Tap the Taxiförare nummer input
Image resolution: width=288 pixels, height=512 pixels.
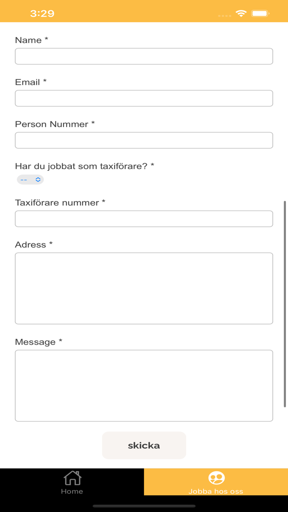pyautogui.click(x=144, y=219)
